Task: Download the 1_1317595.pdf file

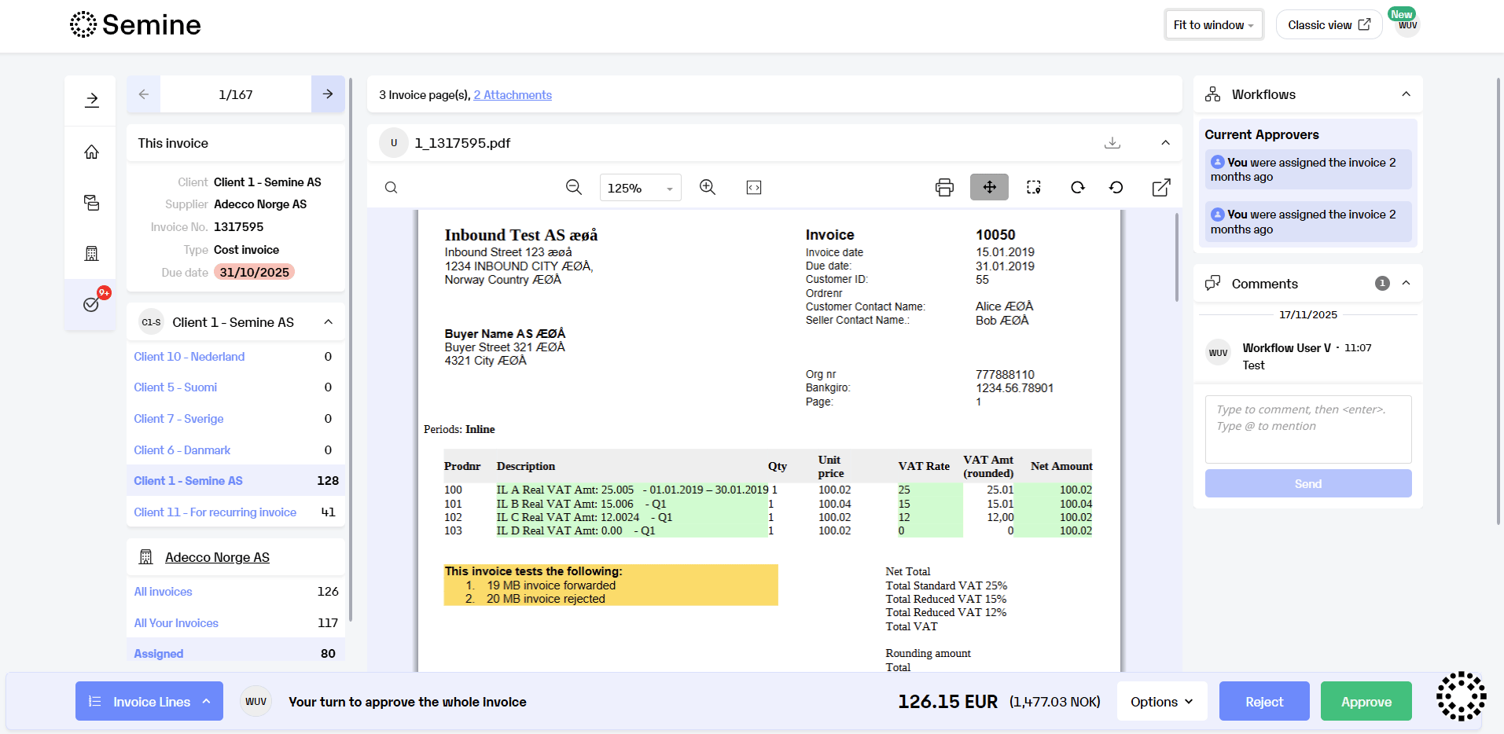Action: pyautogui.click(x=1112, y=143)
